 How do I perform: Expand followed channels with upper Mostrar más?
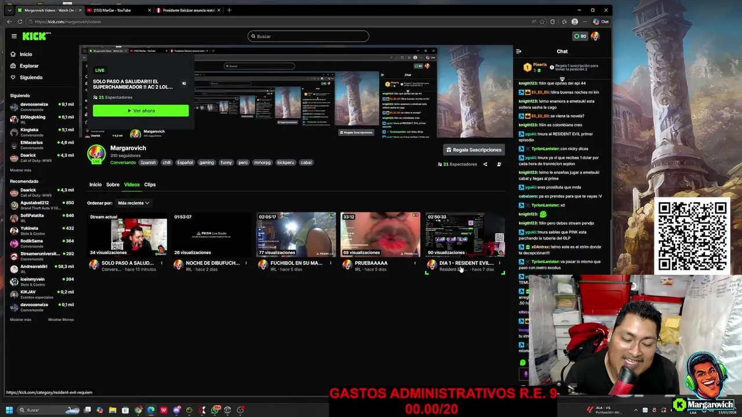click(x=20, y=170)
